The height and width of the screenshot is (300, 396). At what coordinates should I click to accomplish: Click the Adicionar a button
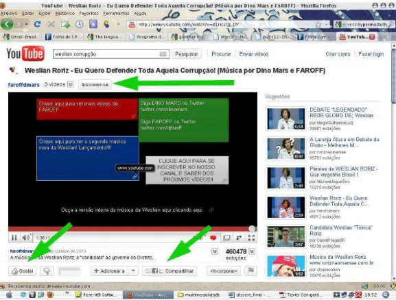tap(109, 271)
